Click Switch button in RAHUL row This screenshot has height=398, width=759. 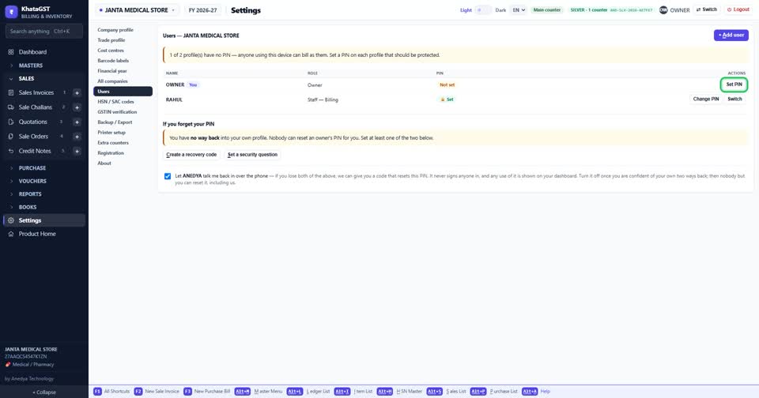tap(734, 99)
